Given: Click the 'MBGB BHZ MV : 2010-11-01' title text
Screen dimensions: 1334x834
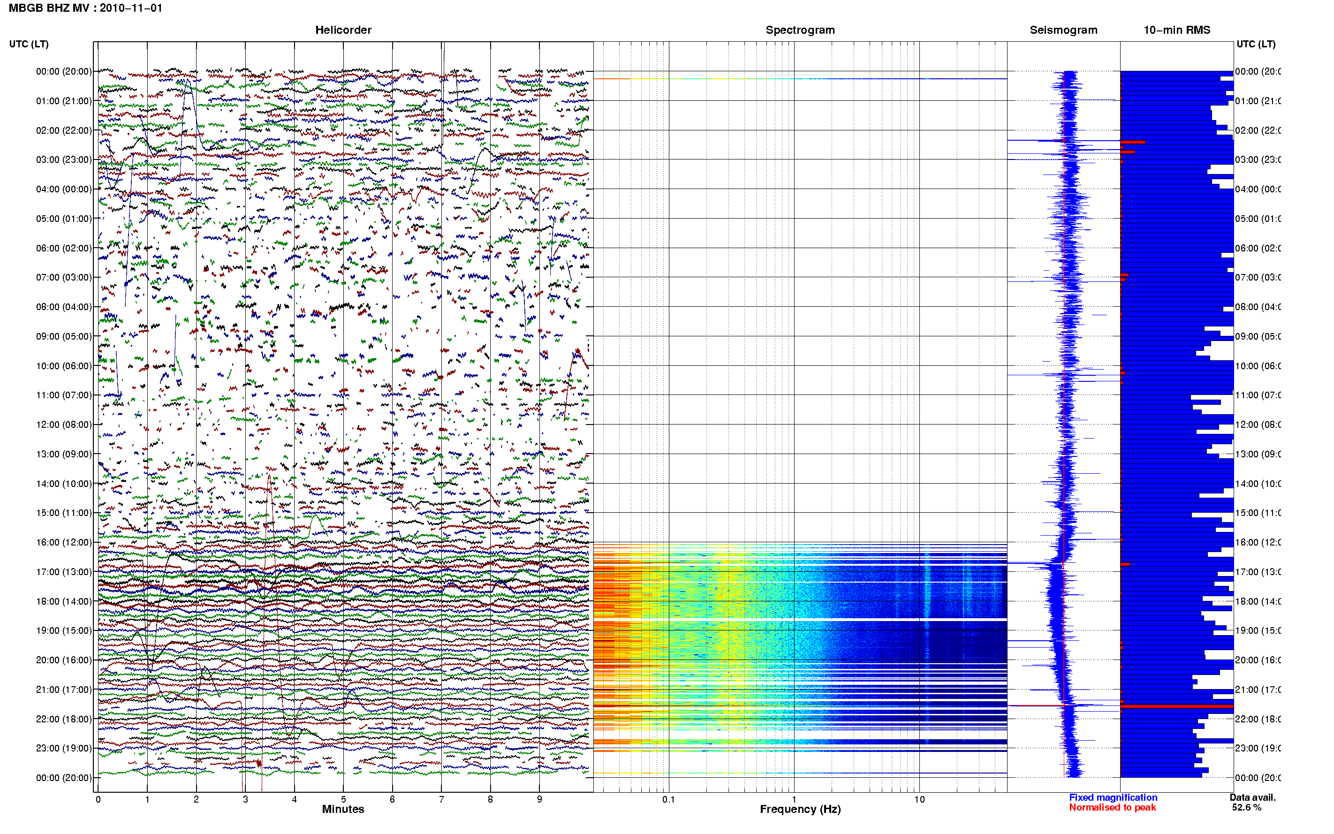Looking at the screenshot, I should tap(85, 8).
